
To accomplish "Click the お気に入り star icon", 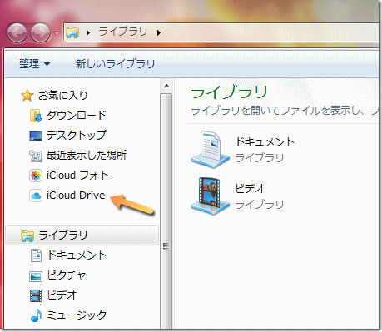I will [x=27, y=96].
